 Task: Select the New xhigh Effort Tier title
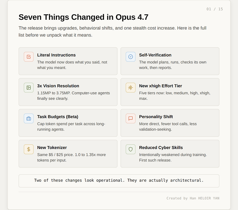pyautogui.click(x=160, y=86)
